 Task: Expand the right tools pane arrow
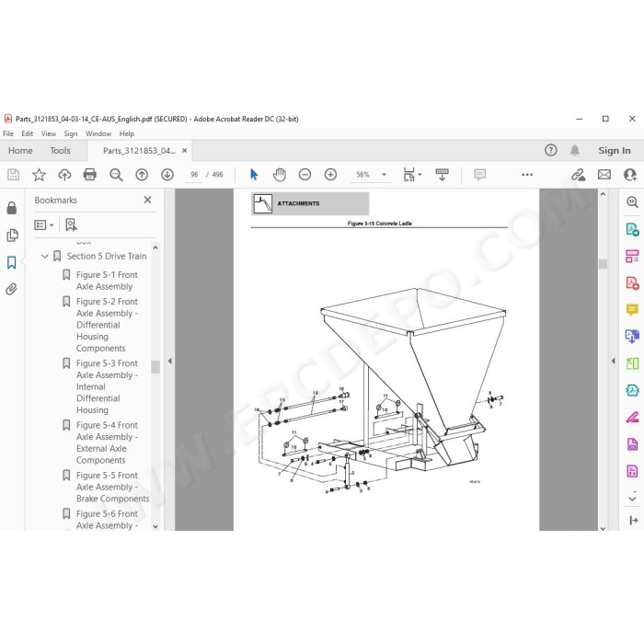[x=614, y=361]
